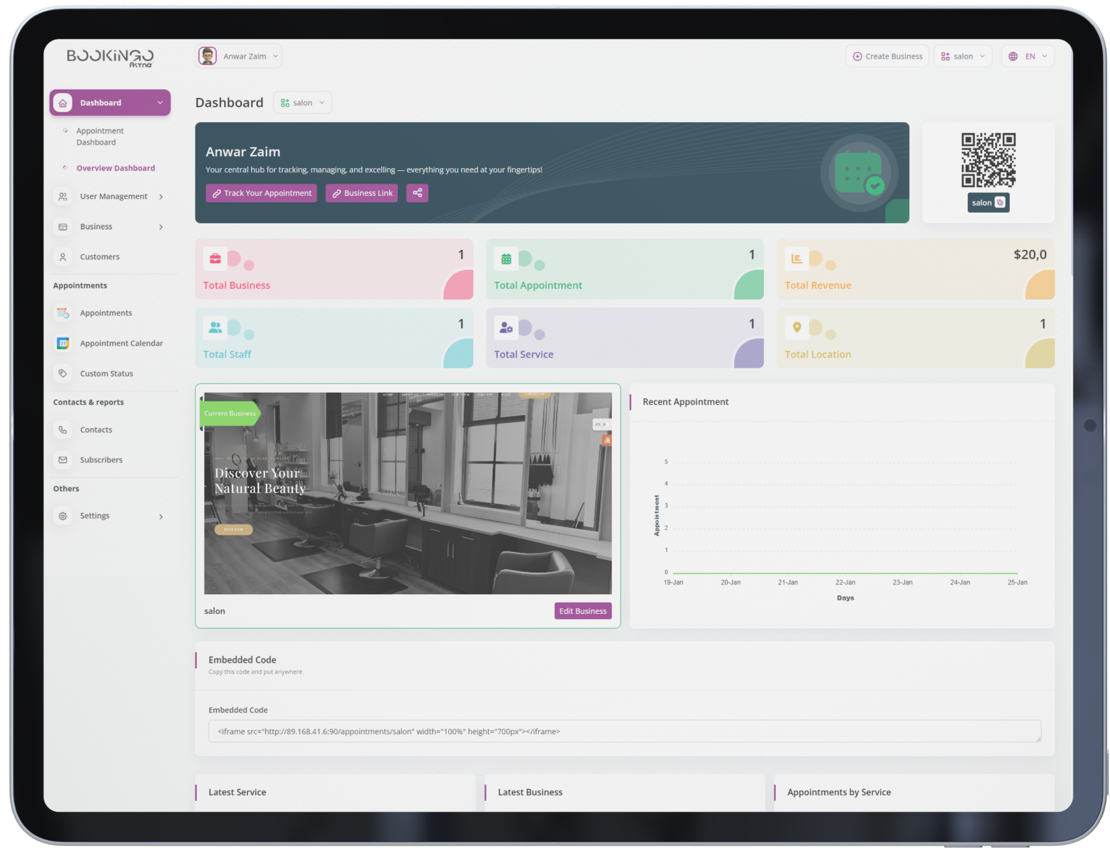The height and width of the screenshot is (858, 1110).
Task: Open Custom Status tag icon
Action: [63, 374]
